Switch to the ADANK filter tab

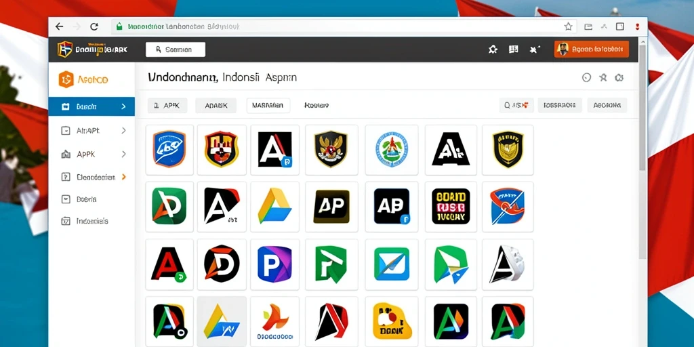pyautogui.click(x=216, y=105)
